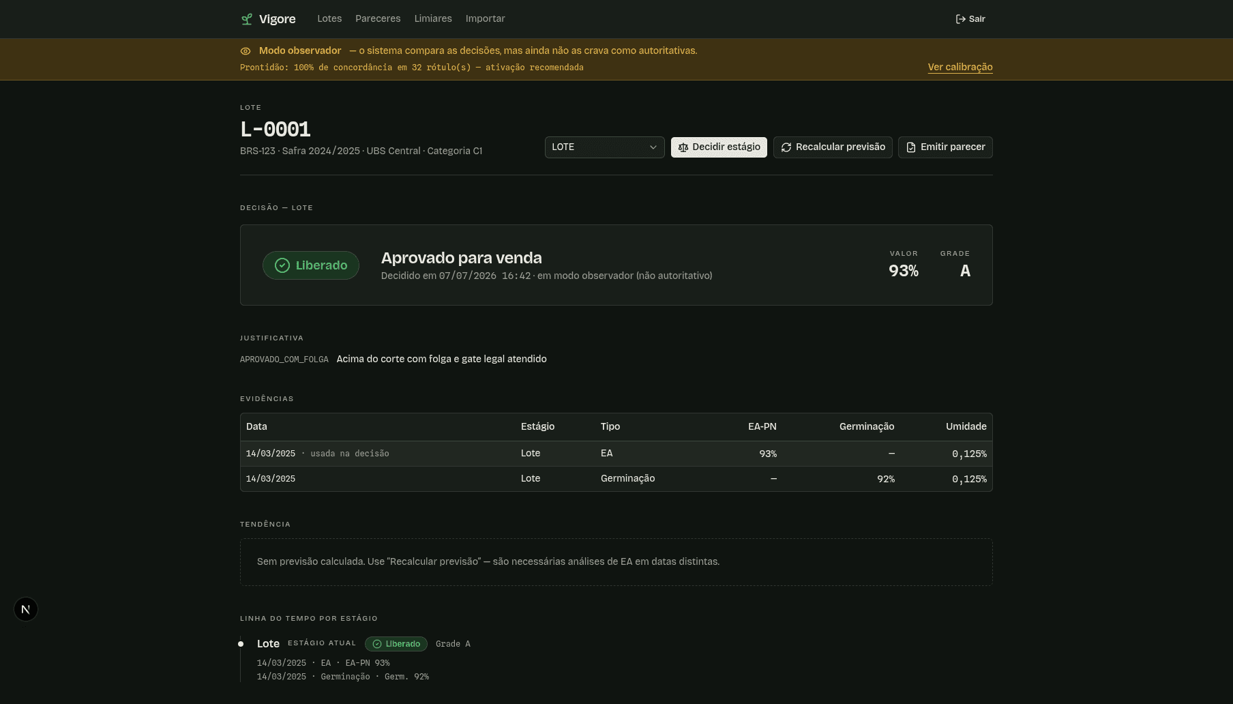1233x704 pixels.
Task: Click the 92% Germinação table cell
Action: click(x=886, y=479)
